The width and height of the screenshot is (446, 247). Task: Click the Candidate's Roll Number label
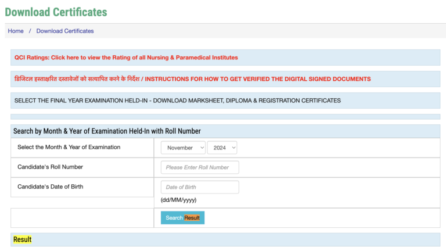tap(50, 167)
